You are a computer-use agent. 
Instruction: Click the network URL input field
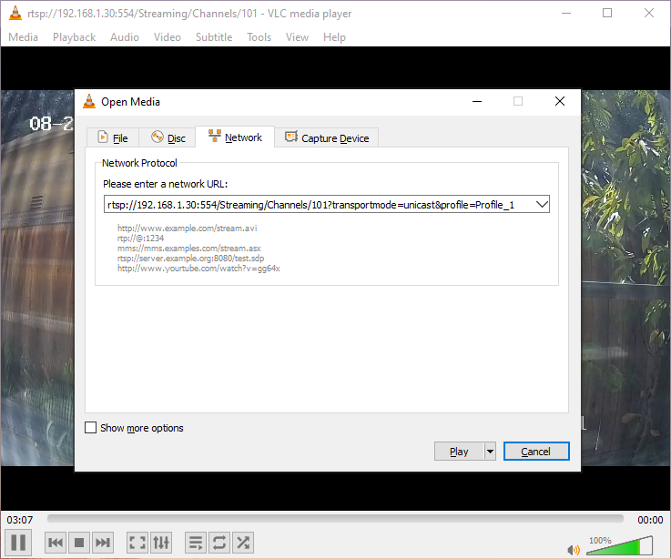pyautogui.click(x=320, y=205)
